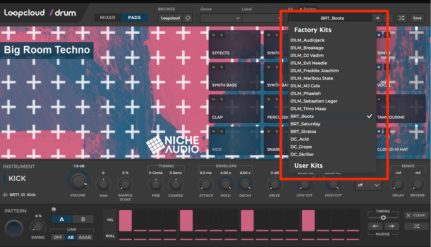Select pattern B
The width and height of the screenshot is (431, 247).
click(x=83, y=219)
